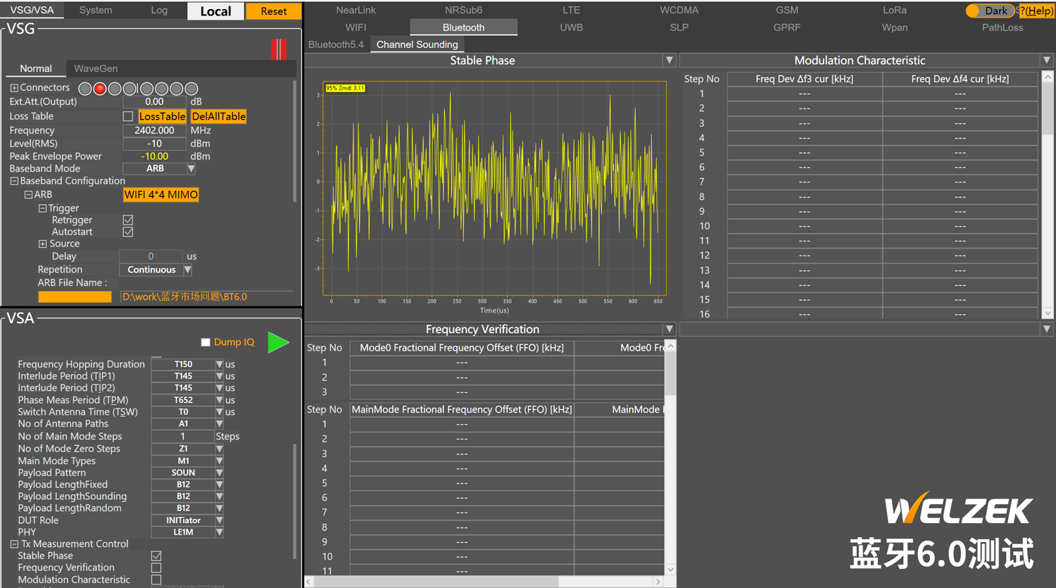
Task: Click the DelAllTable button
Action: coord(219,116)
